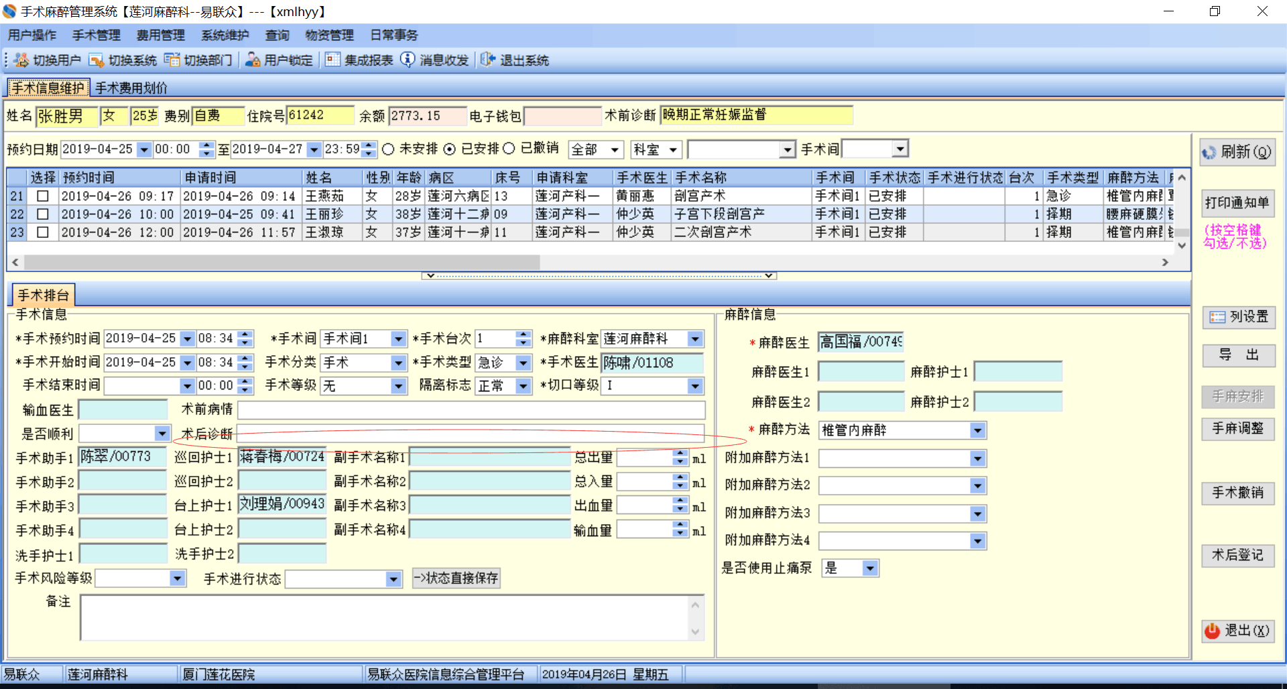Click the 手麻调整 button
The height and width of the screenshot is (689, 1287).
click(1238, 428)
